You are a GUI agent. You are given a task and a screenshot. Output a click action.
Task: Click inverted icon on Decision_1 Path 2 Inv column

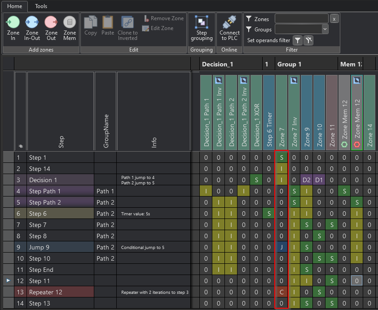point(244,80)
